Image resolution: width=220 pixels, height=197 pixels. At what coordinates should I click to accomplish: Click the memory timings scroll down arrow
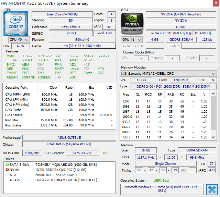tap(213, 137)
